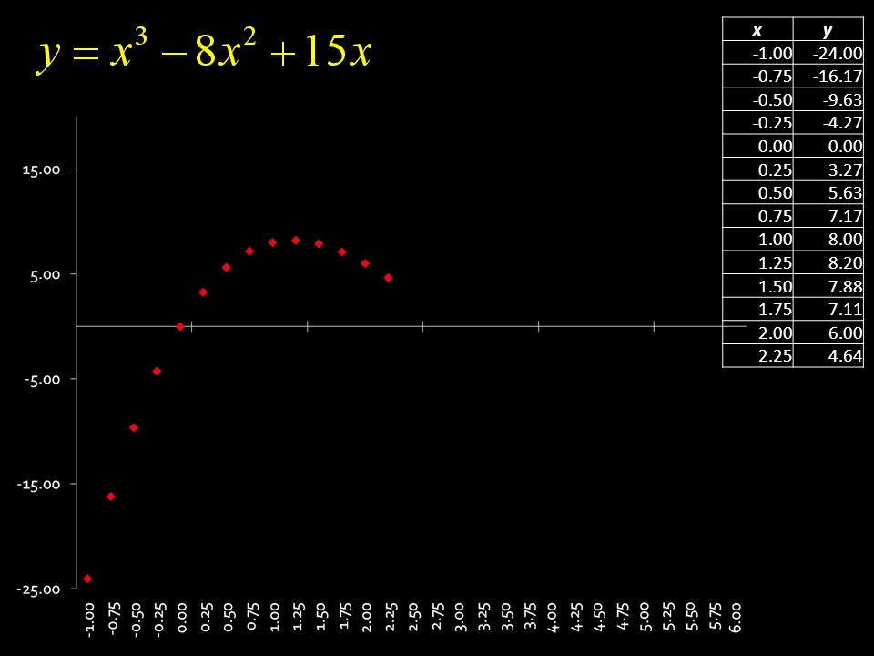Select the rotated 5.25 label on horizontal axis
874x656 pixels.
coord(668,617)
